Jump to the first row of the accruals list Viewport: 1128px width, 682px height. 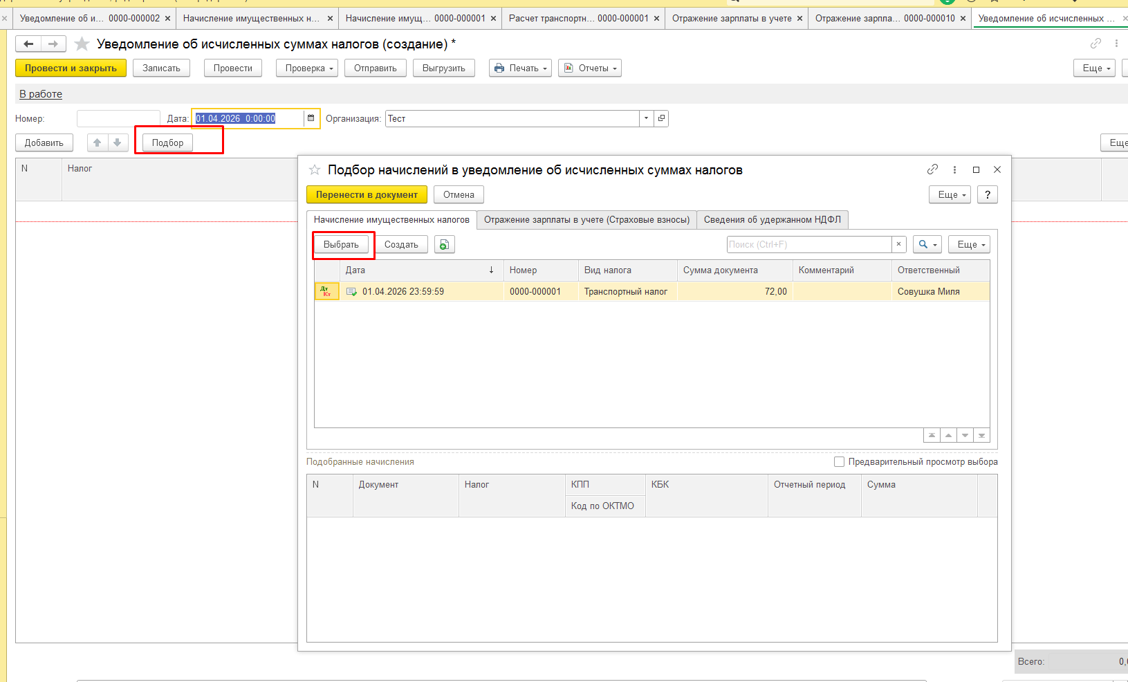click(x=932, y=435)
